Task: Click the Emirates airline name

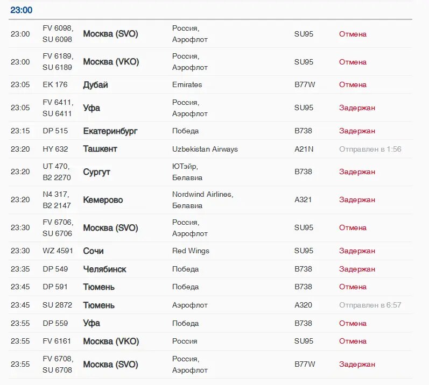Action: click(187, 85)
